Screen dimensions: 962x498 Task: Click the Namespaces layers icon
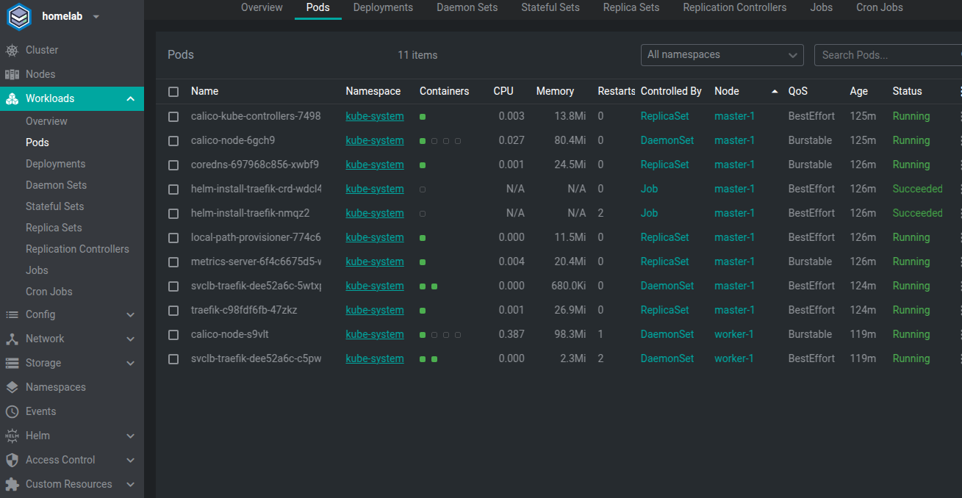click(x=12, y=387)
